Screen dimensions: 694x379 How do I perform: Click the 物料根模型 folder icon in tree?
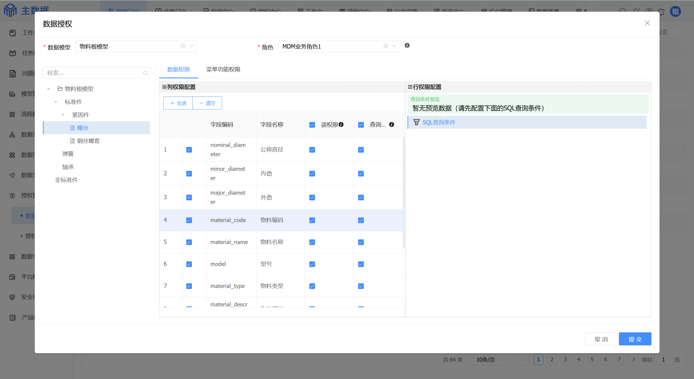pyautogui.click(x=60, y=89)
